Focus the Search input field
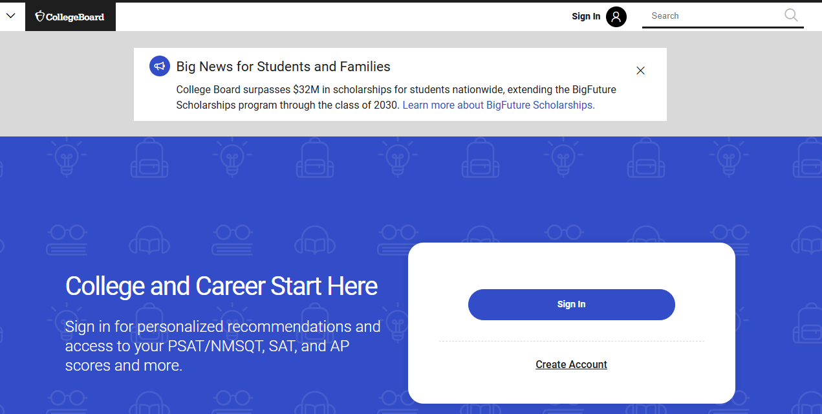 711,16
